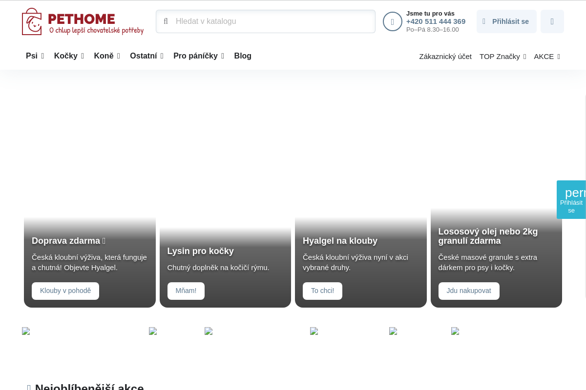Open Lososový olej nebo 2kg granulí heading

click(x=488, y=236)
